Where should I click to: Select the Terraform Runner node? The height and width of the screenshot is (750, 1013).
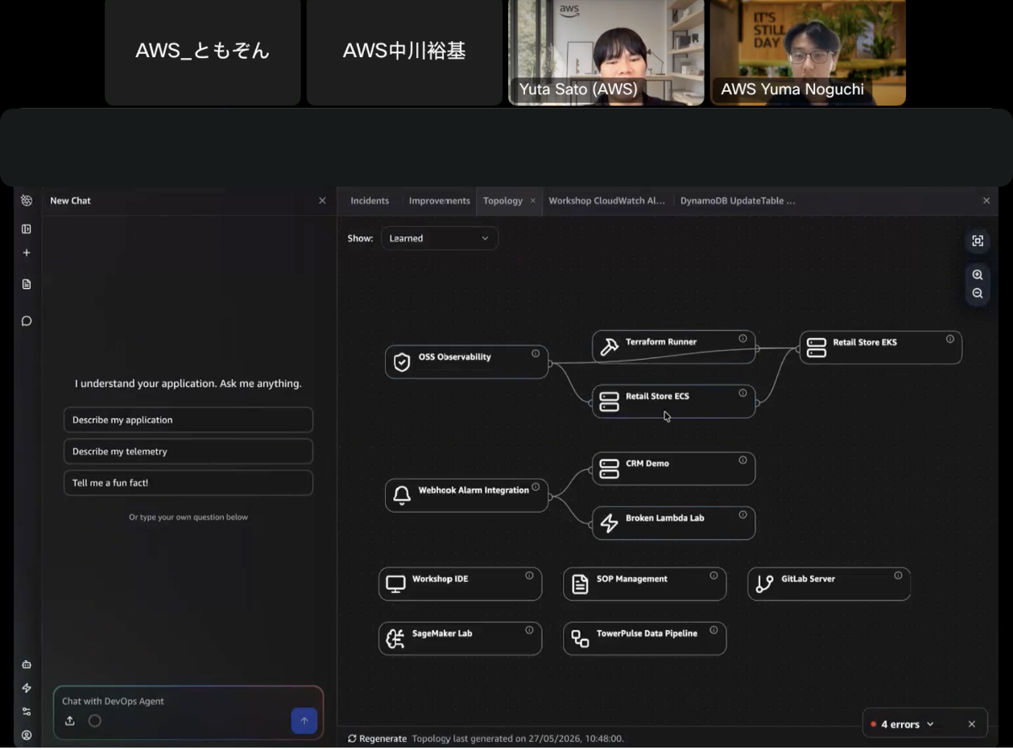coord(674,347)
